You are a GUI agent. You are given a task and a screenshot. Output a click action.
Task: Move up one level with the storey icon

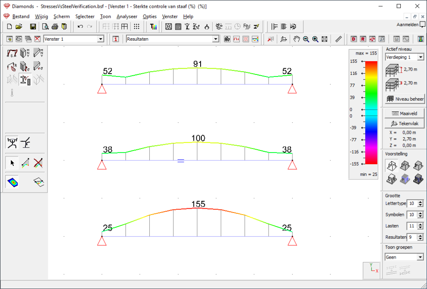394,70
